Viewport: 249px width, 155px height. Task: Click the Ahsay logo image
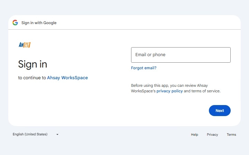(25, 45)
